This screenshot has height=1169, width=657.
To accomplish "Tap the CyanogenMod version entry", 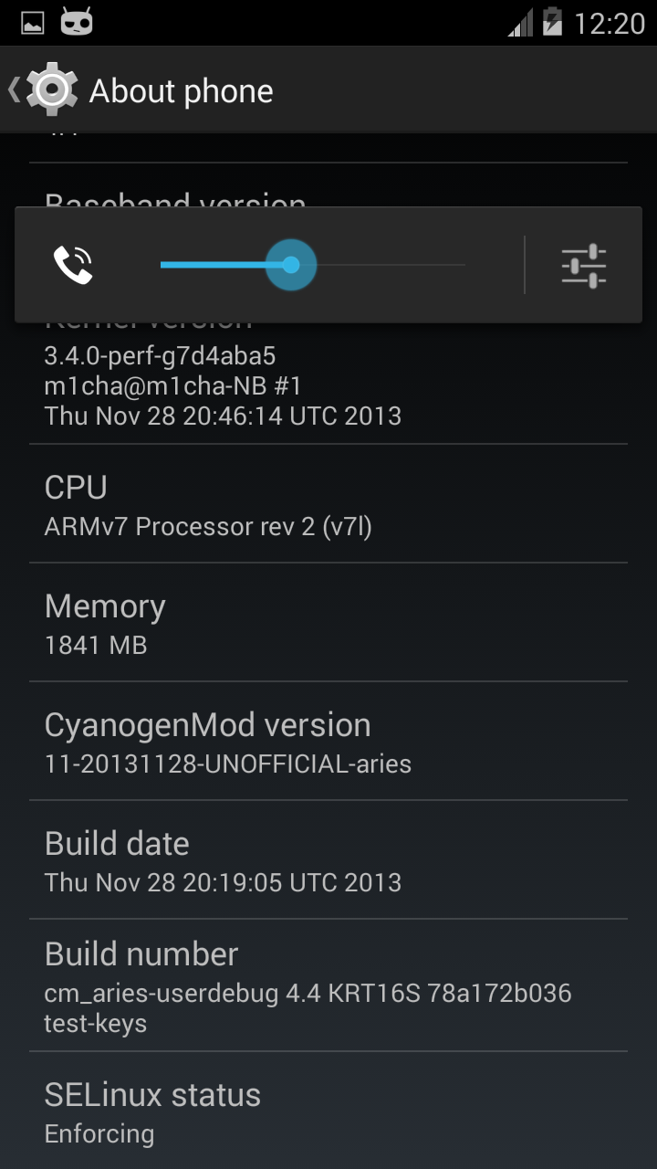I will pos(328,742).
